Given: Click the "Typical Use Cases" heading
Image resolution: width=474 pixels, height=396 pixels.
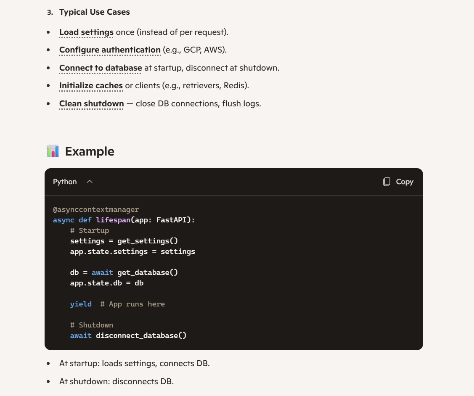Looking at the screenshot, I should tap(94, 12).
